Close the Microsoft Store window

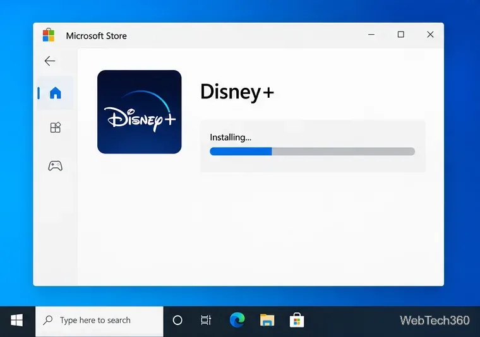pos(430,35)
